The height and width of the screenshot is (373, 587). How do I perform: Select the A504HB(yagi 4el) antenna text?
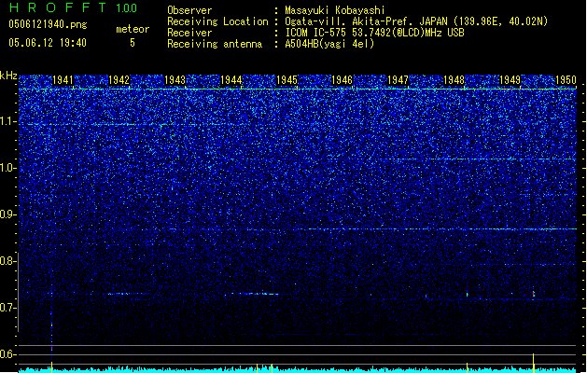(x=329, y=44)
